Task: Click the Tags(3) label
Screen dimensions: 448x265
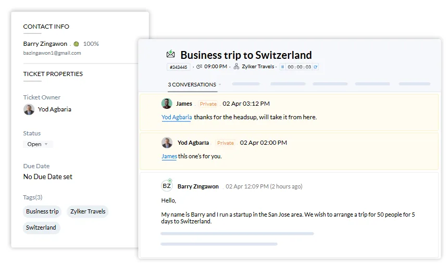Action: (x=33, y=197)
